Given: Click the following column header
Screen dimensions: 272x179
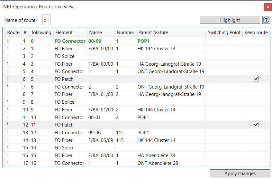Looking at the screenshot, I should point(41,33).
